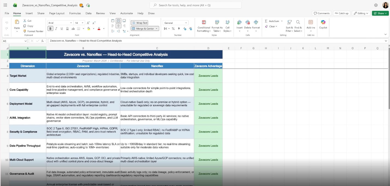Expand the Merge & Center dropdown arrow
Screen dimensions: 390x186
157,28
